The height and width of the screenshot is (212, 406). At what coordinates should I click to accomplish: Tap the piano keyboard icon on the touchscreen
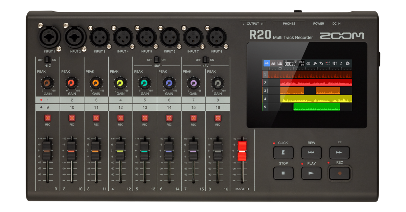[x=280, y=63]
